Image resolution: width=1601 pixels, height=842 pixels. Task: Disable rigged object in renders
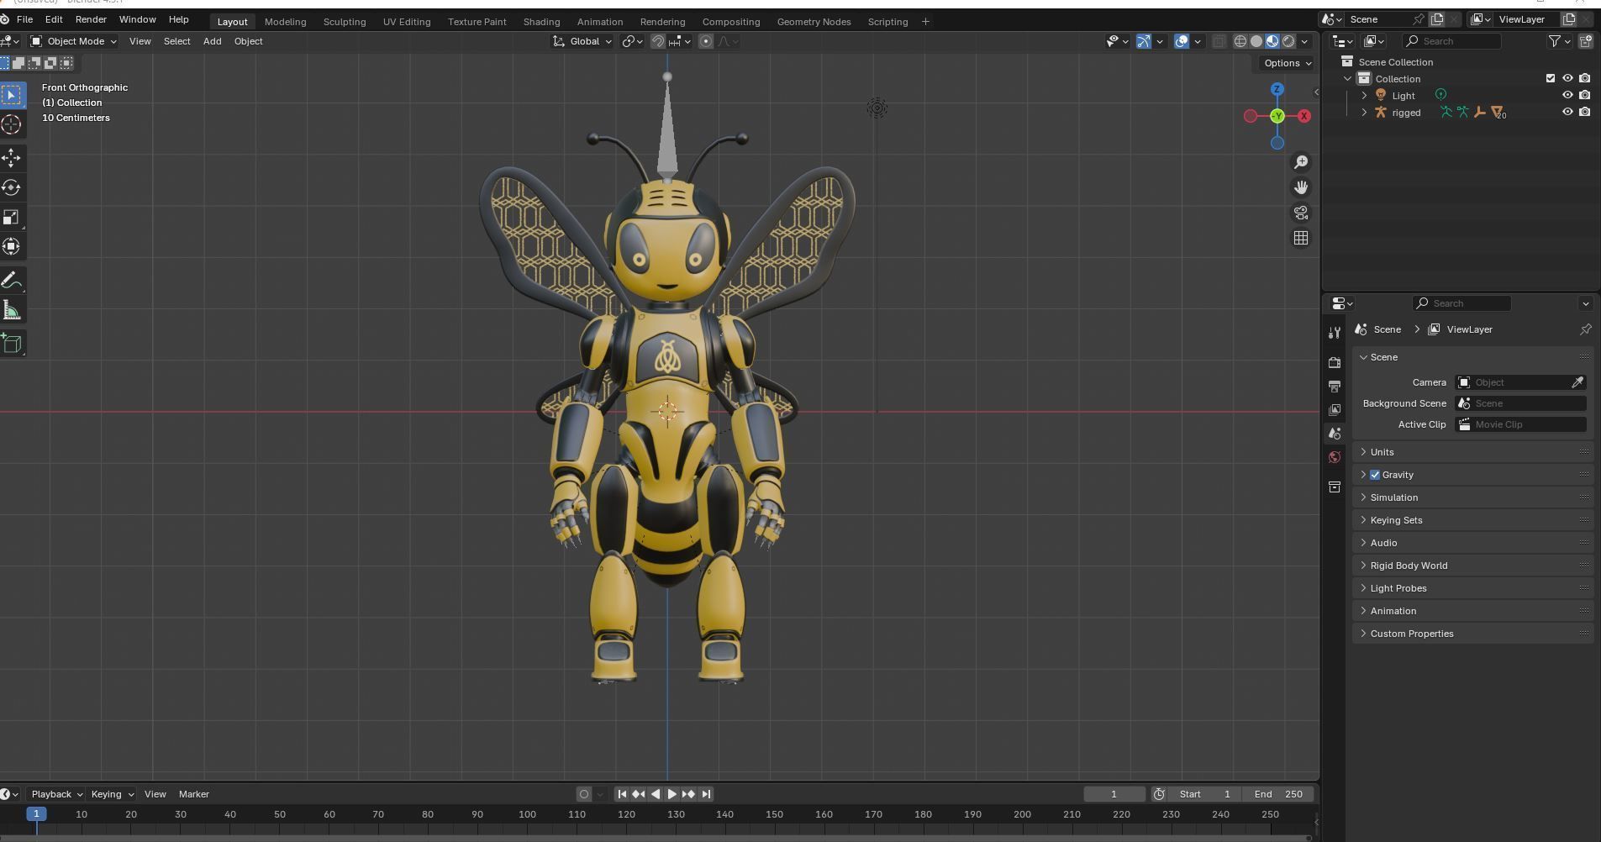click(x=1585, y=112)
